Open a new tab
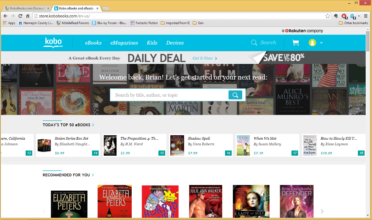Screen dimensions: 372x220 click(x=106, y=9)
